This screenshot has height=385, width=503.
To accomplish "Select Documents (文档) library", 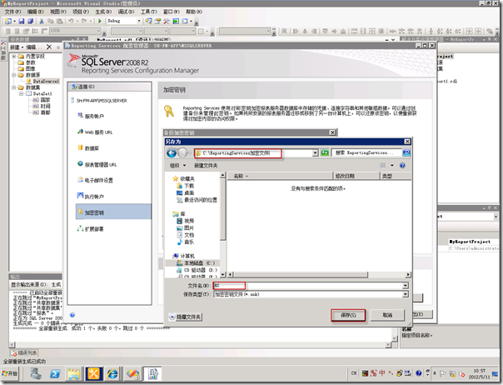I will click(186, 235).
